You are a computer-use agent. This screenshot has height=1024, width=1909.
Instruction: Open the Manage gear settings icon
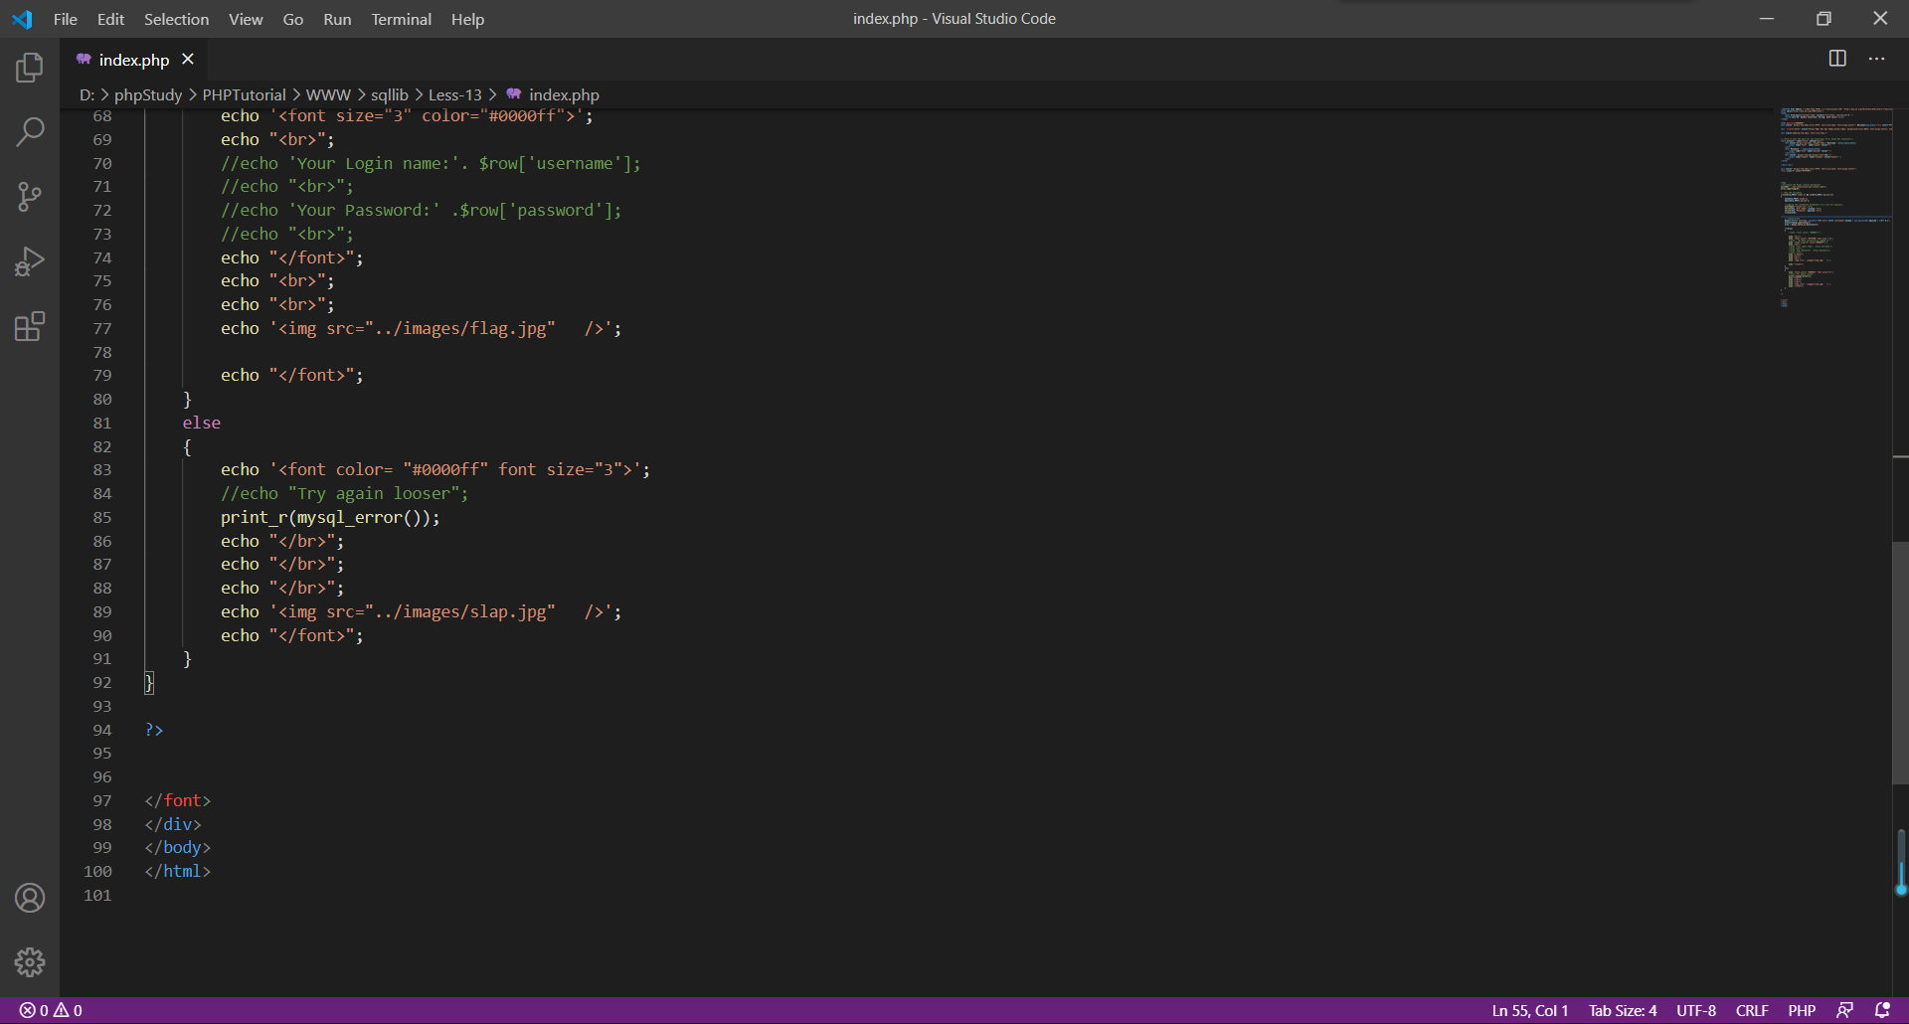[x=30, y=961]
